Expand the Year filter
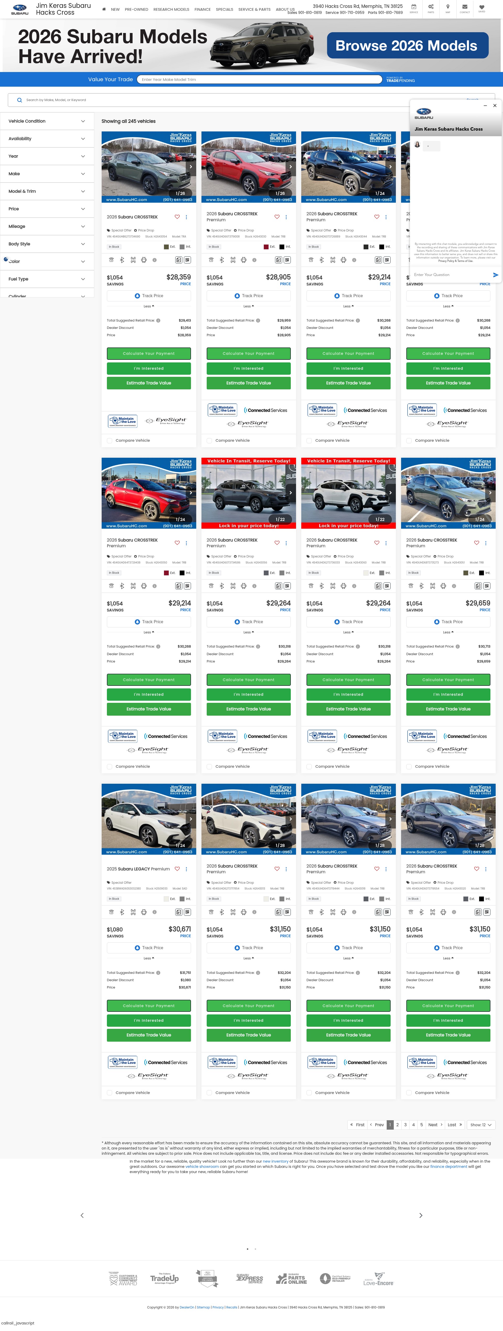This screenshot has width=503, height=1331. pos(47,157)
